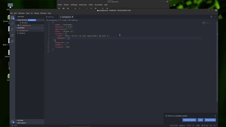The width and height of the screenshot is (226, 127).
Task: Select server.js under Open Editors
Action: tap(30, 23)
